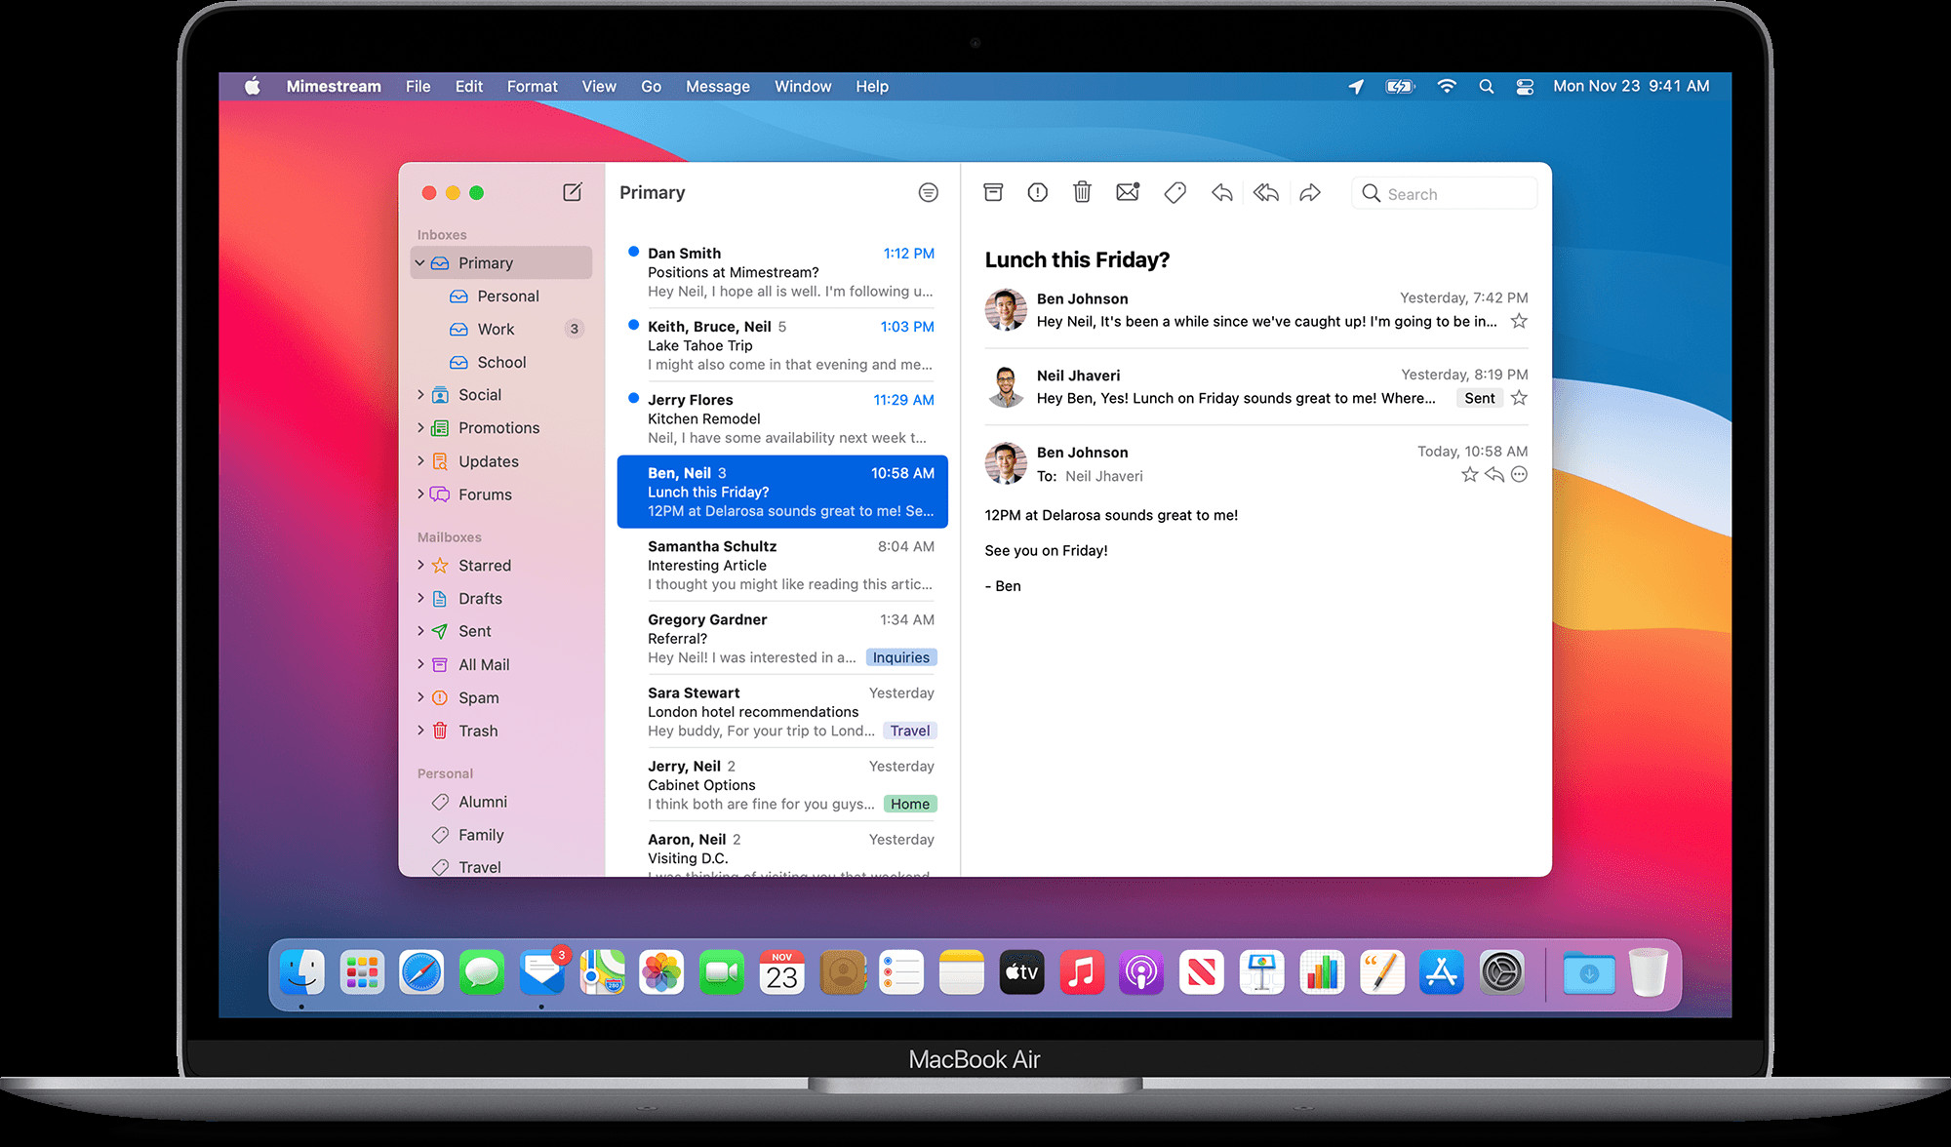This screenshot has width=1951, height=1147.
Task: Open the Format menu in the menu bar
Action: point(532,86)
